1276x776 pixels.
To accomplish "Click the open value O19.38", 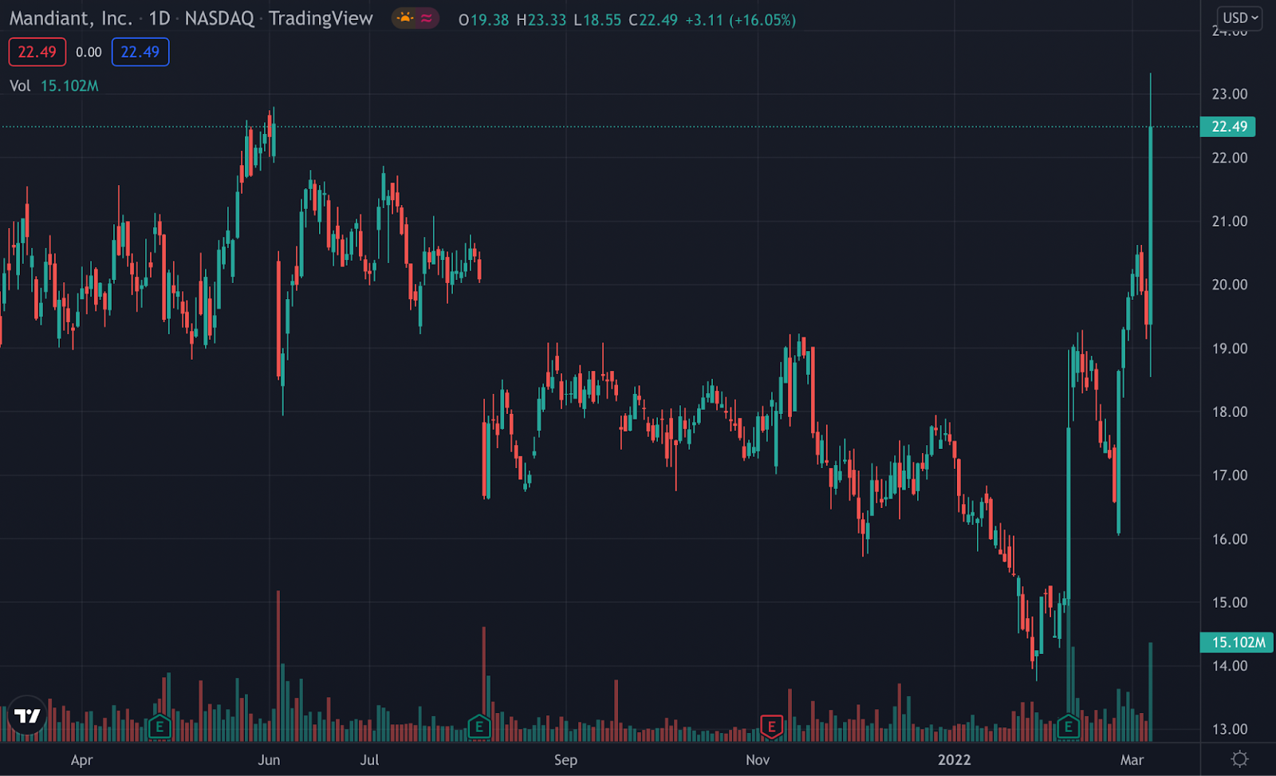I will click(x=483, y=20).
